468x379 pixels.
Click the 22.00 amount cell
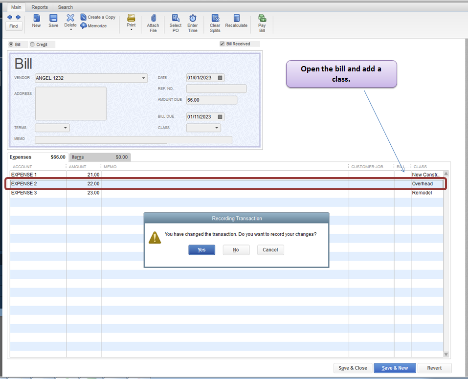(x=84, y=184)
